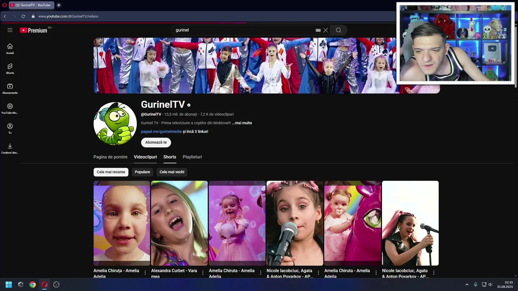Open the on-screen keyboard icon in search

pyautogui.click(x=318, y=30)
